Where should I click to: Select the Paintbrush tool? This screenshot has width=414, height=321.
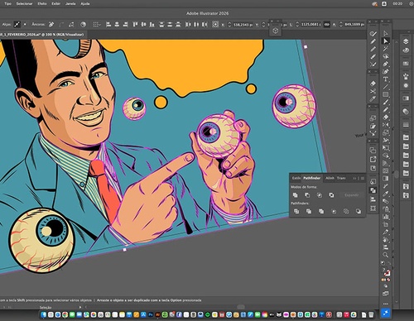coord(386,102)
